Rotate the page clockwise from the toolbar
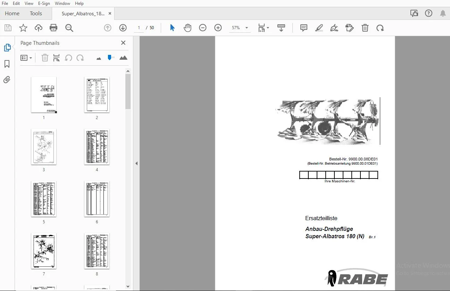This screenshot has height=291, width=450. [x=380, y=28]
